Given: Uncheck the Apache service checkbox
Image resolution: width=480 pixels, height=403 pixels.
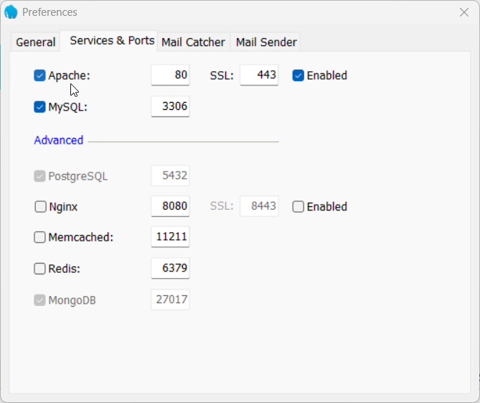Looking at the screenshot, I should [40, 75].
